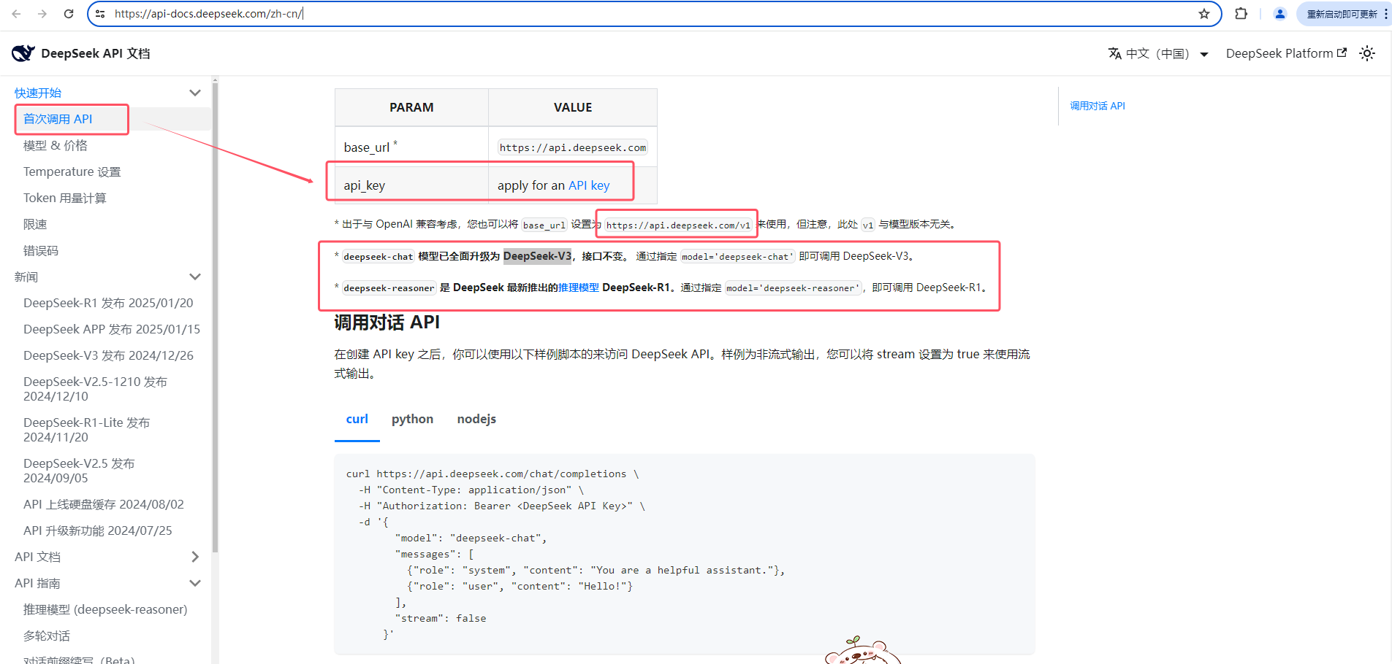Reload the page with browser refresh icon

69,14
